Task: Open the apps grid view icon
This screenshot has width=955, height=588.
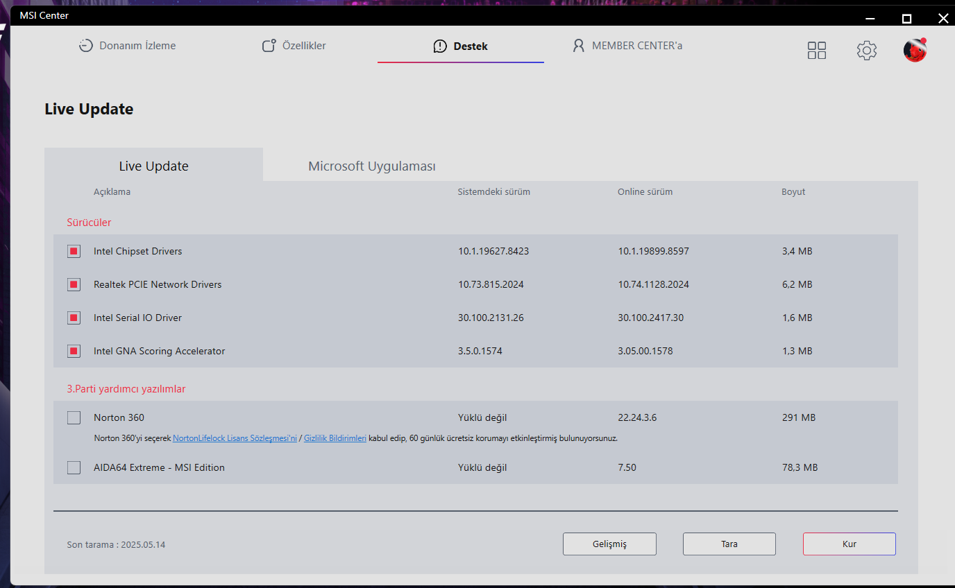Action: [817, 50]
